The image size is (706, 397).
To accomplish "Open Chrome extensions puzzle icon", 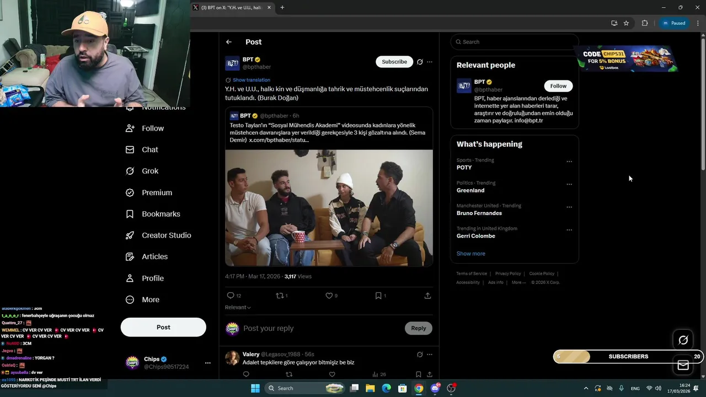I will pyautogui.click(x=645, y=23).
